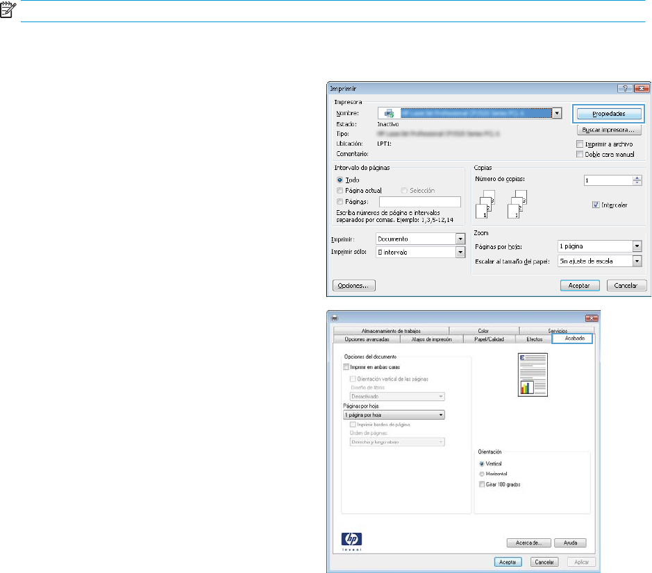
Task: Close the printer properties dialog
Action: [x=591, y=318]
